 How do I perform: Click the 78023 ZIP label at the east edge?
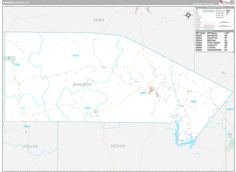pos(230,109)
